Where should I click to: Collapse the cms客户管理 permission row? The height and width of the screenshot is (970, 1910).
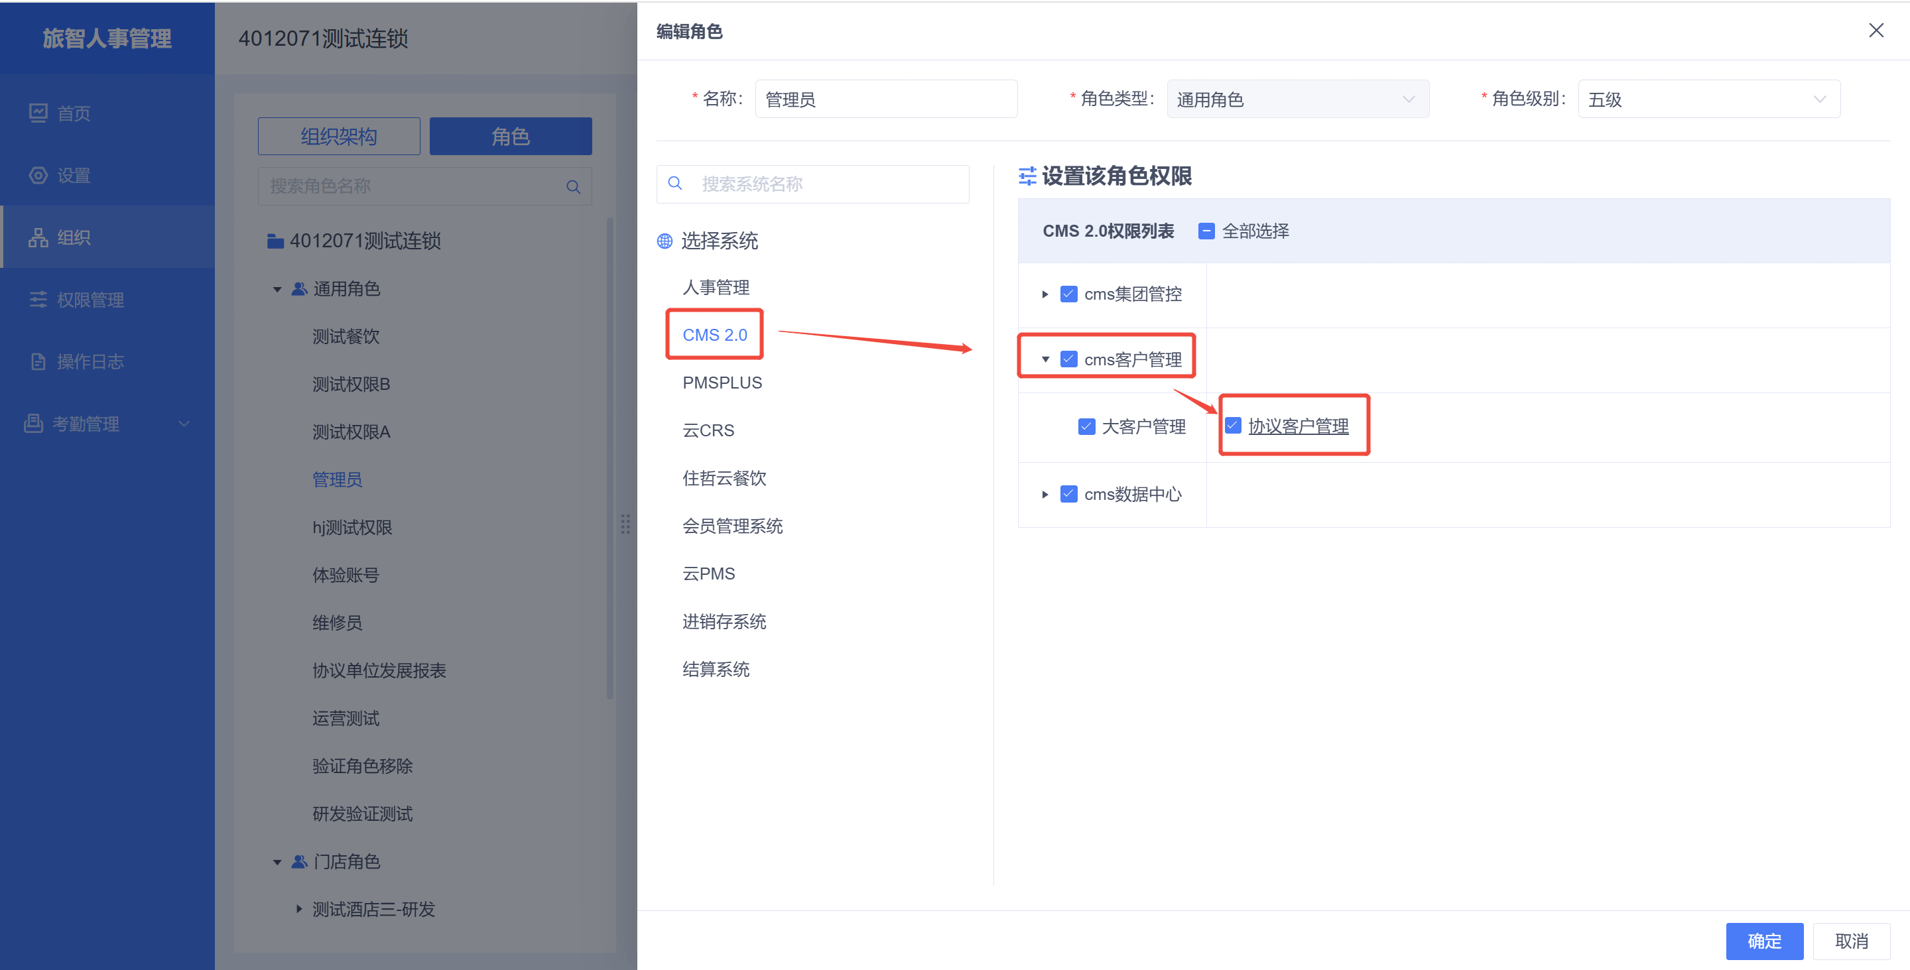1045,359
